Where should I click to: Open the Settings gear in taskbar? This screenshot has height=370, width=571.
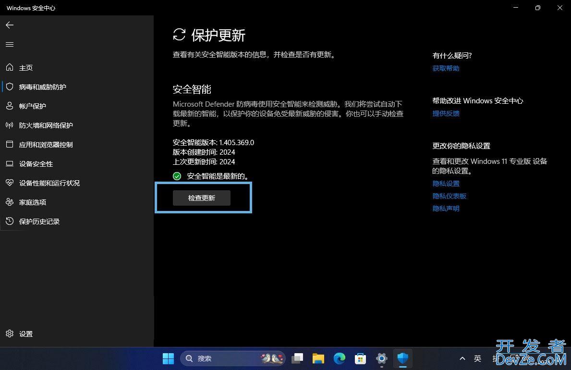[x=382, y=358]
